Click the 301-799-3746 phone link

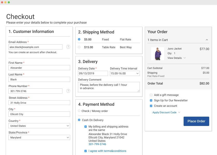(x=97, y=144)
